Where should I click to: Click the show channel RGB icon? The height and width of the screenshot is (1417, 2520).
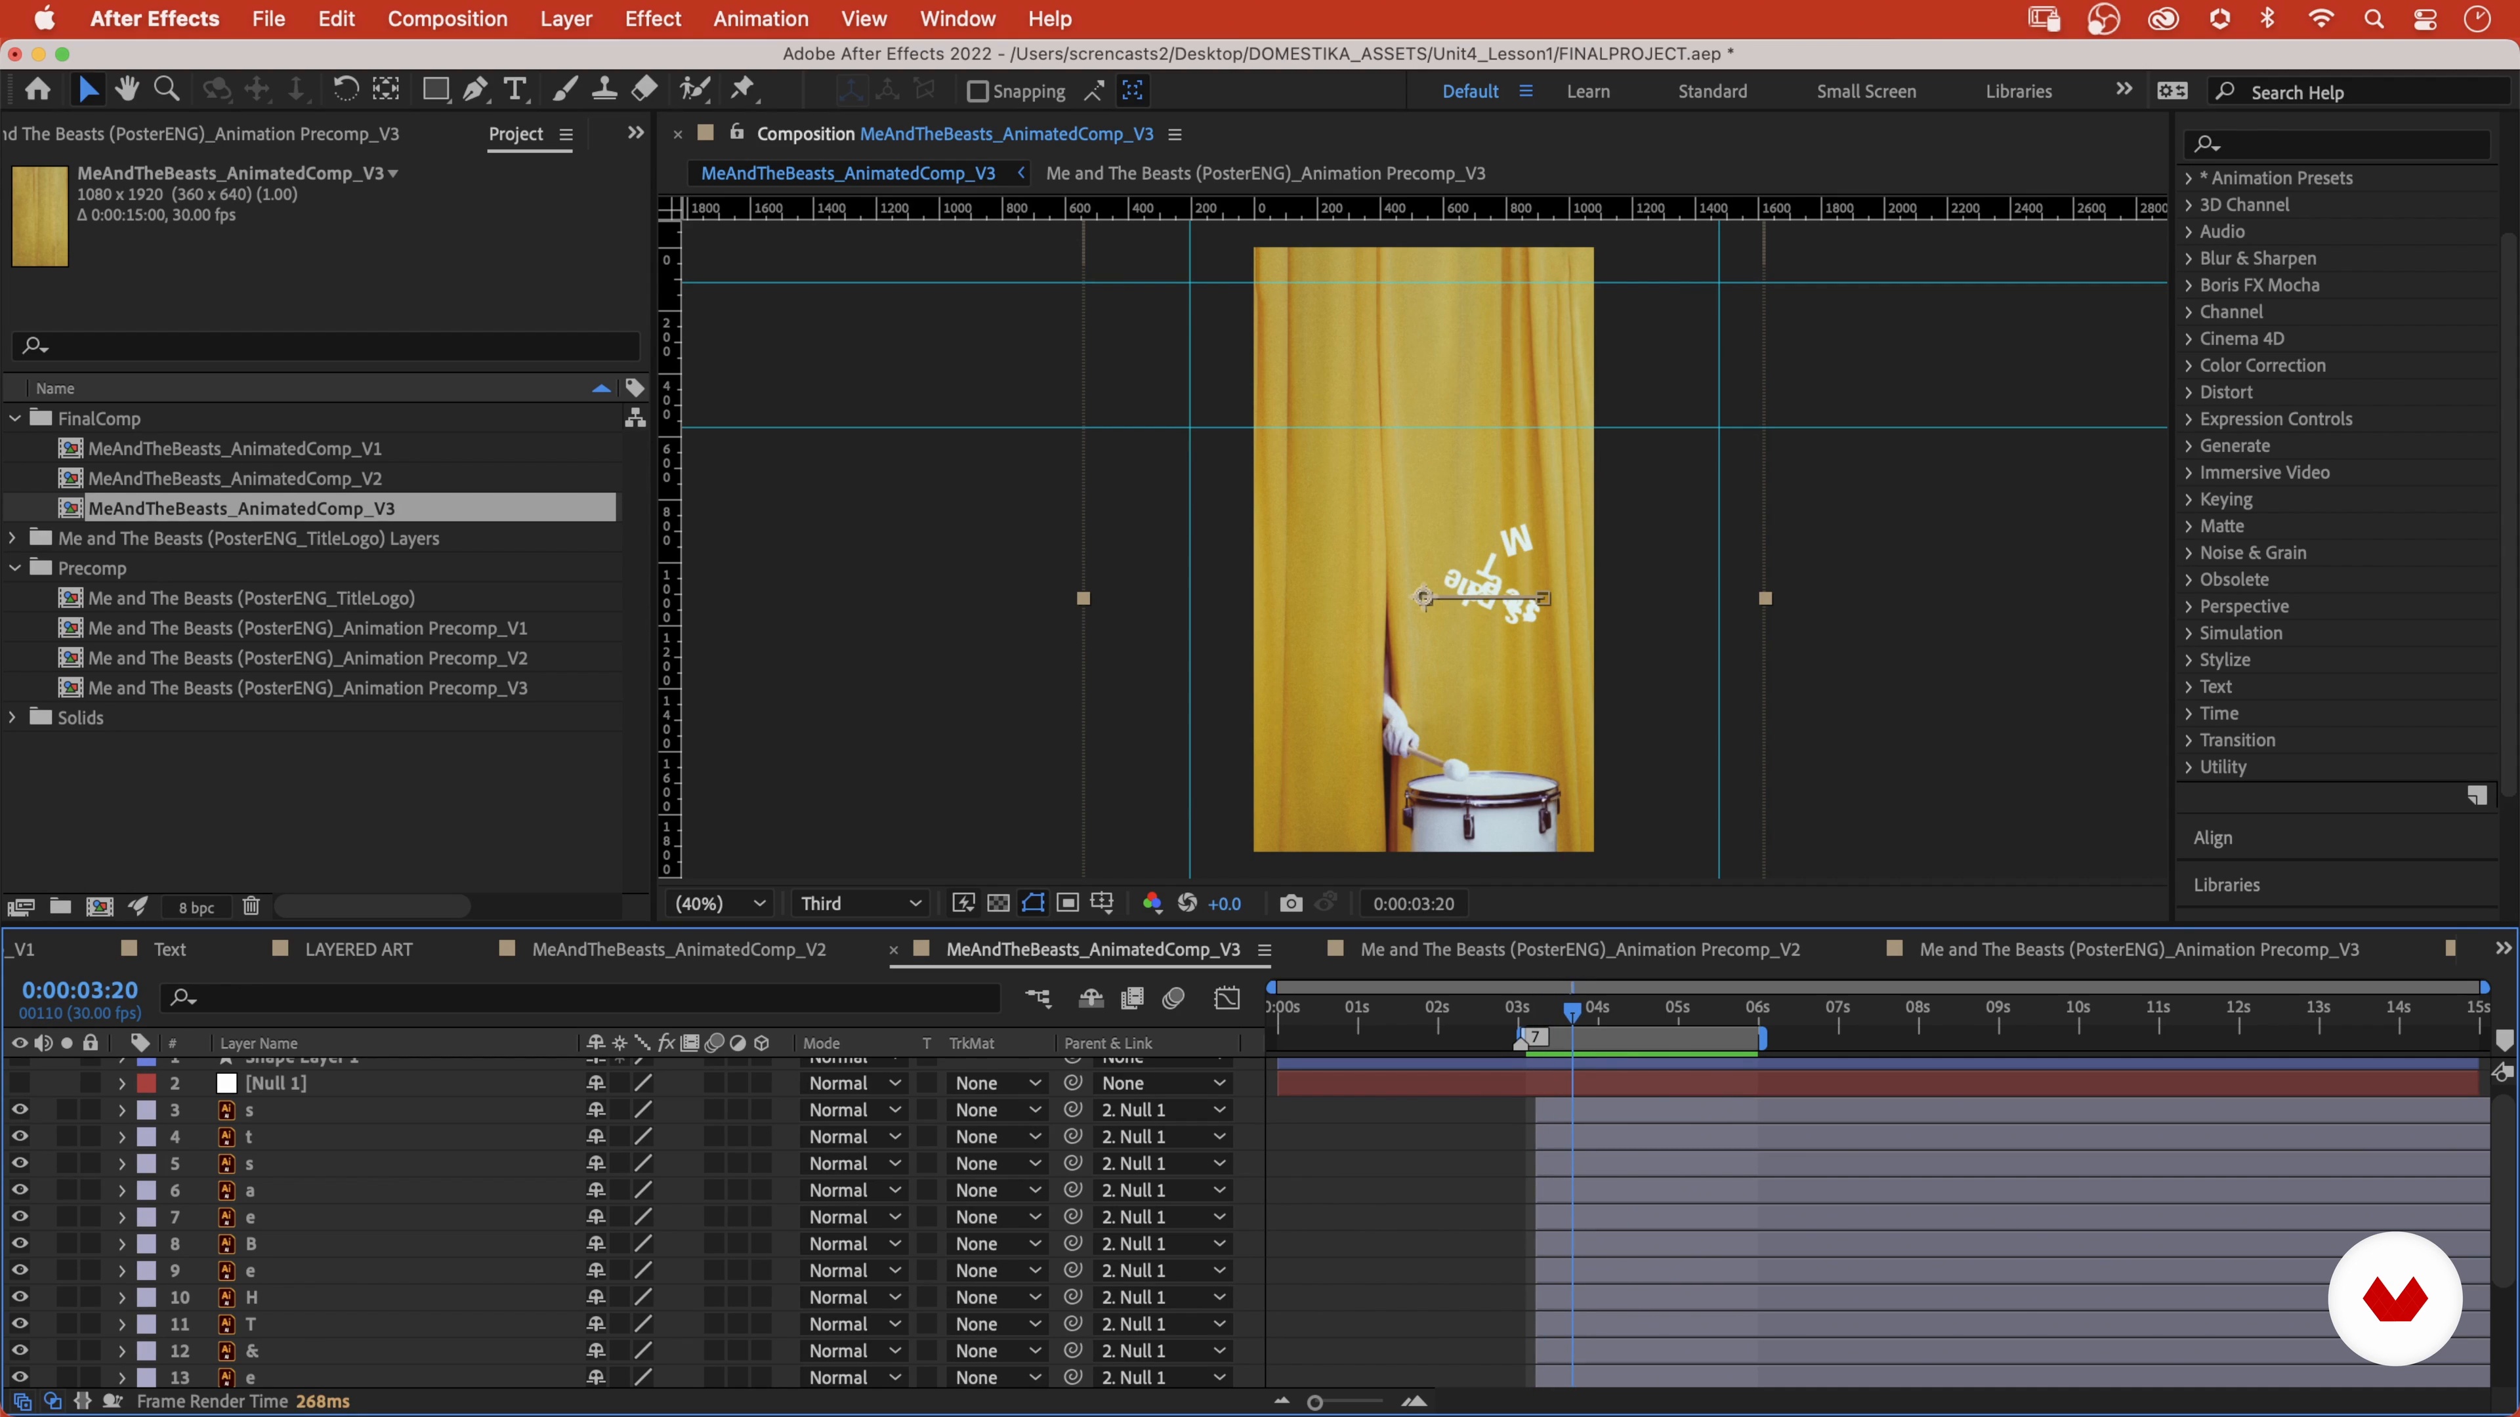pos(1152,903)
